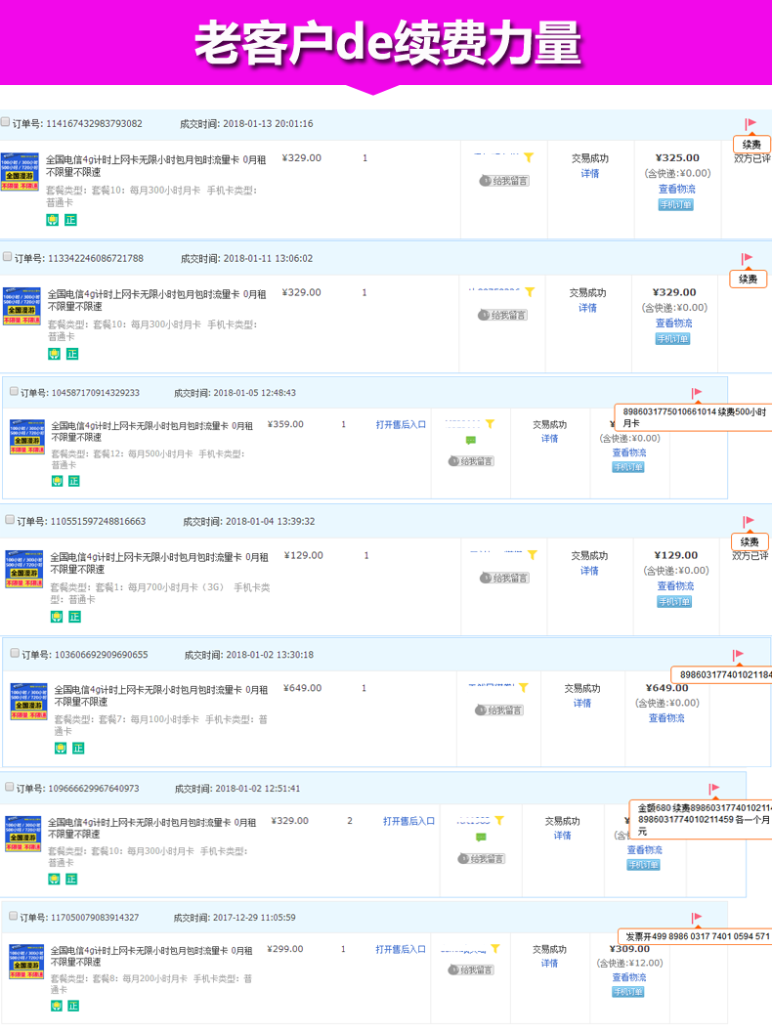Open 详情 for order 113342246086721788
The image size is (772, 1034).
588,308
